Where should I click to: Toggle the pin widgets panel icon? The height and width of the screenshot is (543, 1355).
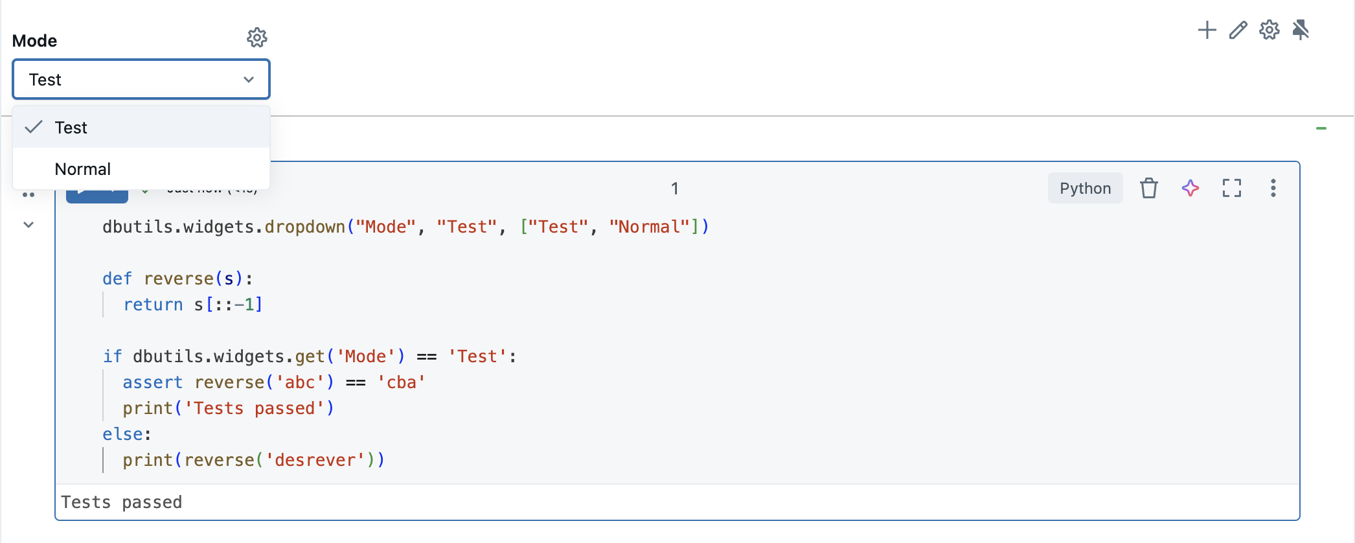(1301, 30)
